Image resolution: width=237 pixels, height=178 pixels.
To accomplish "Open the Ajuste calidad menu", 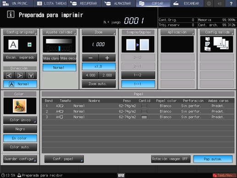I will [x=60, y=32].
